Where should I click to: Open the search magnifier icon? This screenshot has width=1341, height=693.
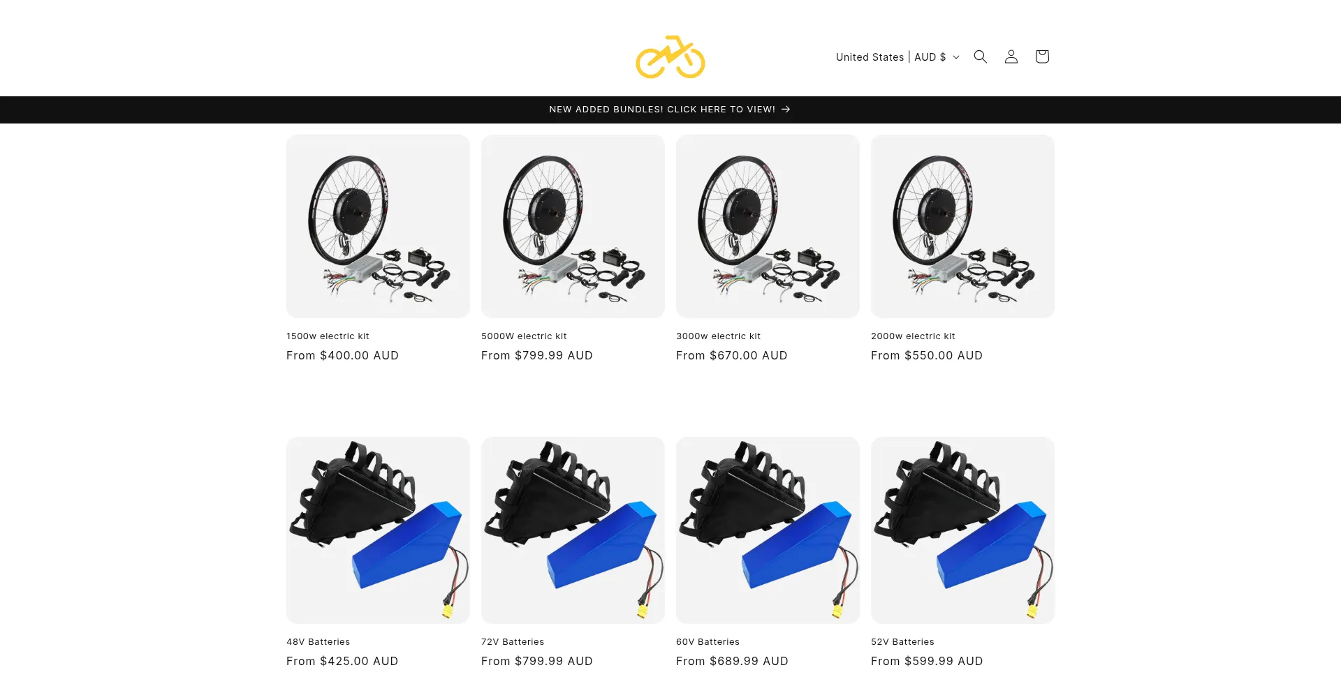(980, 57)
